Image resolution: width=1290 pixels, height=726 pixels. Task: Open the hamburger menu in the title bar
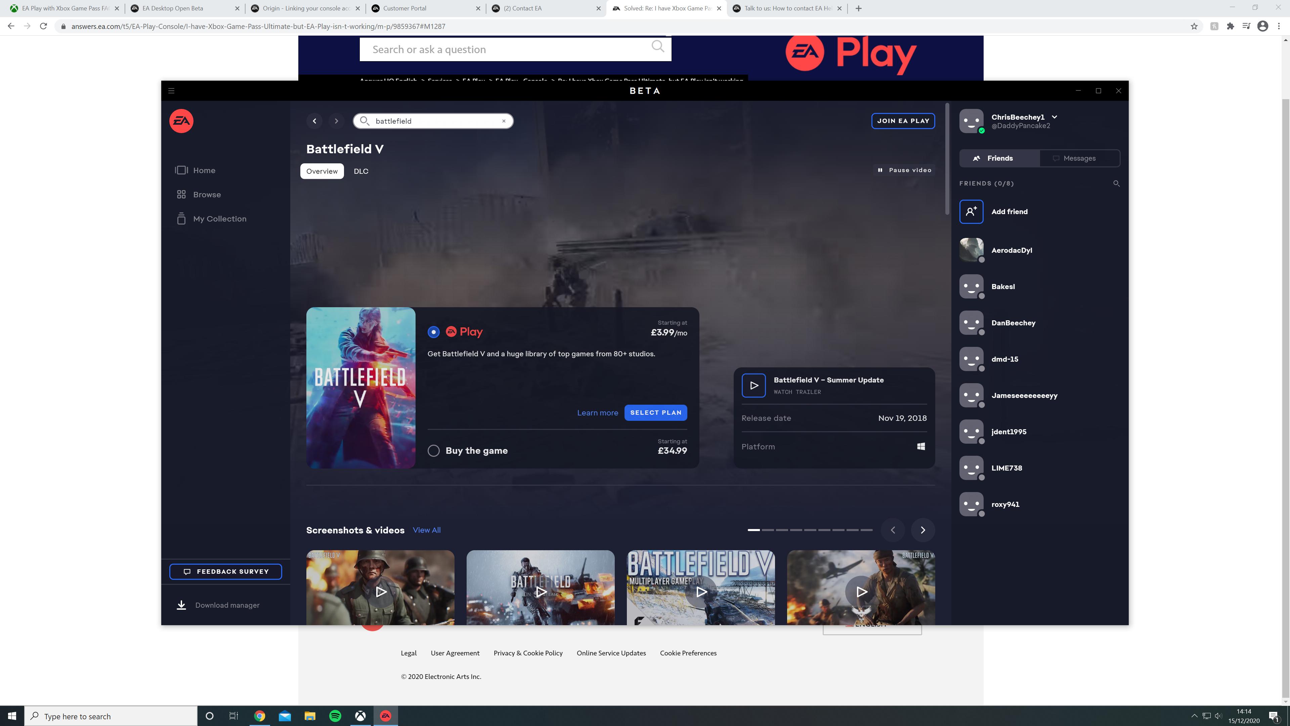tap(171, 91)
